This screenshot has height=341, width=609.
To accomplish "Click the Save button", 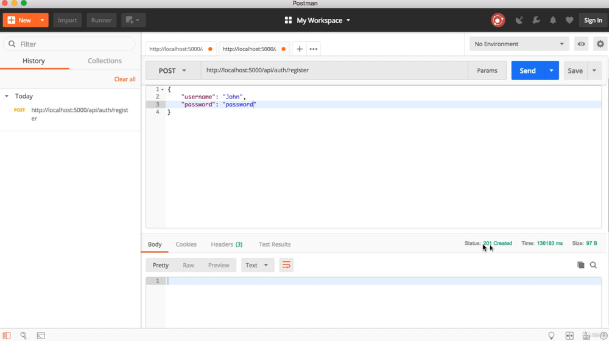I will point(576,71).
